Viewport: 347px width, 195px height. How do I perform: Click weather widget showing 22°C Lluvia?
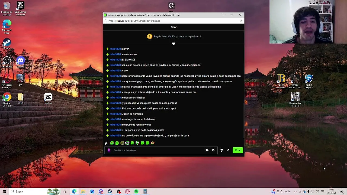(x=281, y=191)
